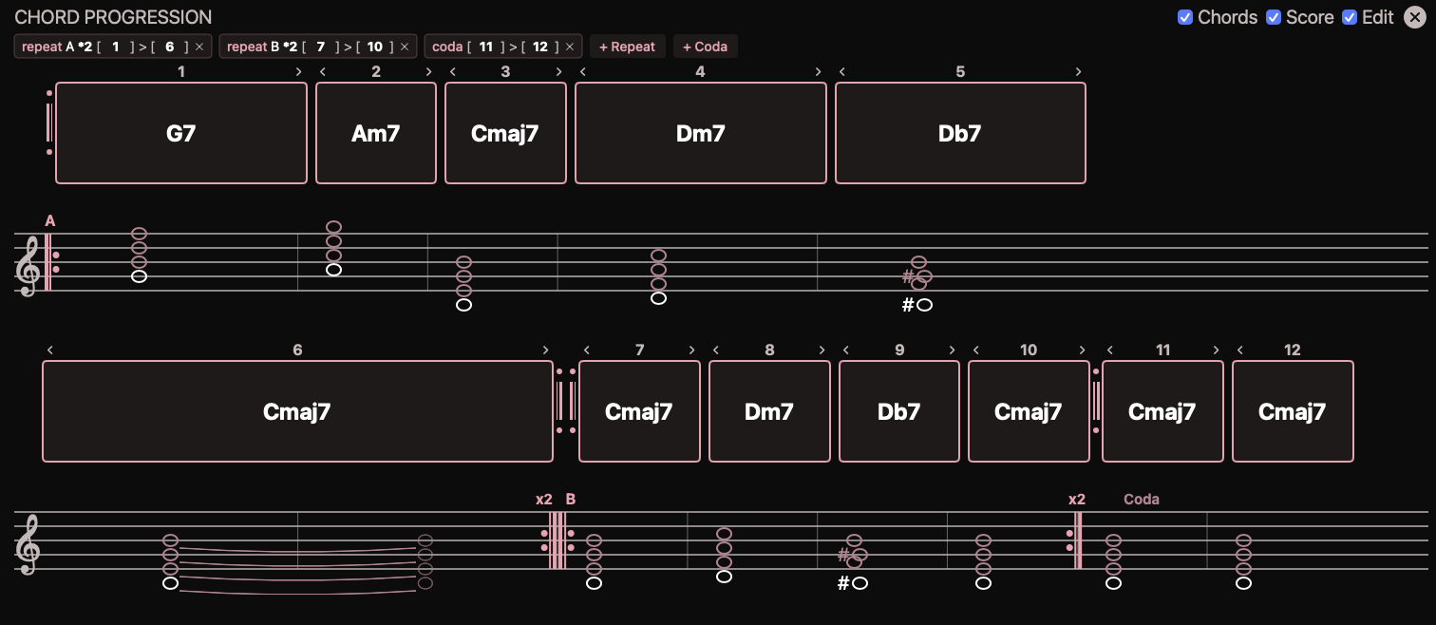Click the left arrow on bar 3

pos(453,71)
